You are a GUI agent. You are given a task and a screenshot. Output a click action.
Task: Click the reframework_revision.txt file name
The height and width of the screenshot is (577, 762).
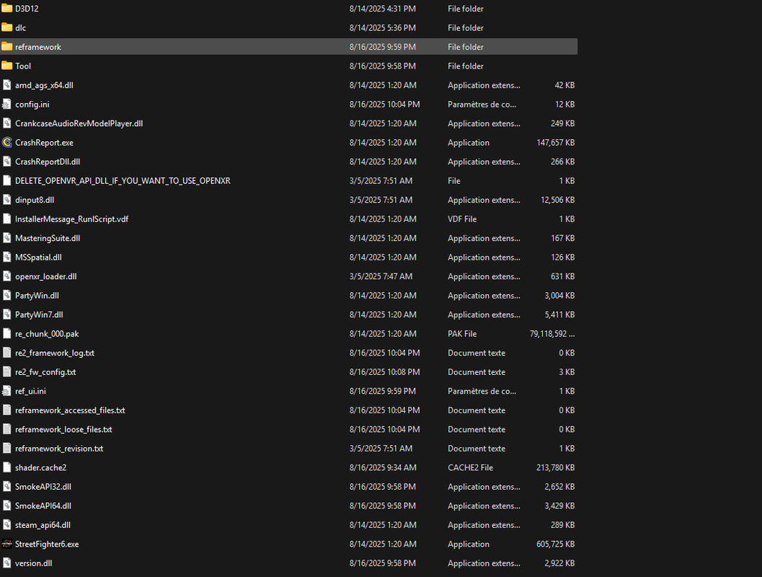(59, 448)
